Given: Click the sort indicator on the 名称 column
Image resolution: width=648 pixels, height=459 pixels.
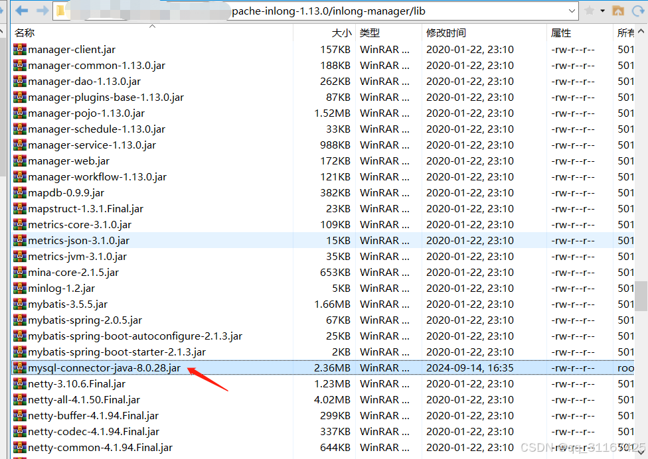Looking at the screenshot, I should click(x=152, y=27).
